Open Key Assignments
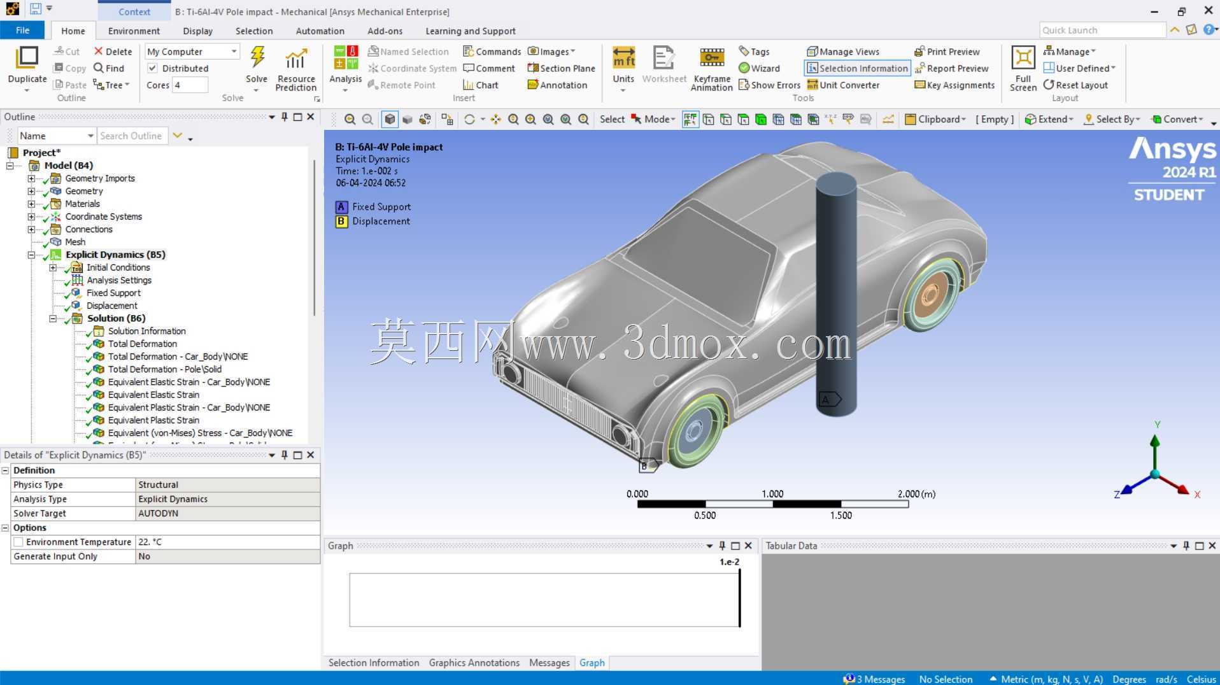This screenshot has height=685, width=1220. (954, 85)
